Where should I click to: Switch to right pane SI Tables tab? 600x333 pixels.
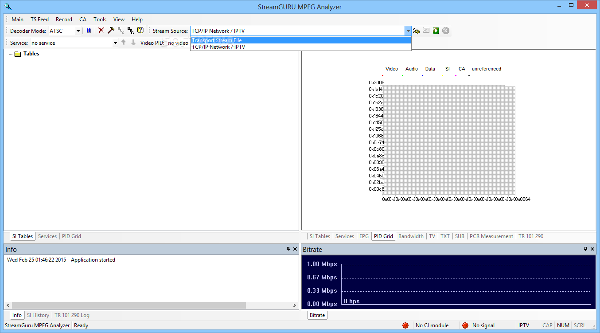click(x=319, y=236)
